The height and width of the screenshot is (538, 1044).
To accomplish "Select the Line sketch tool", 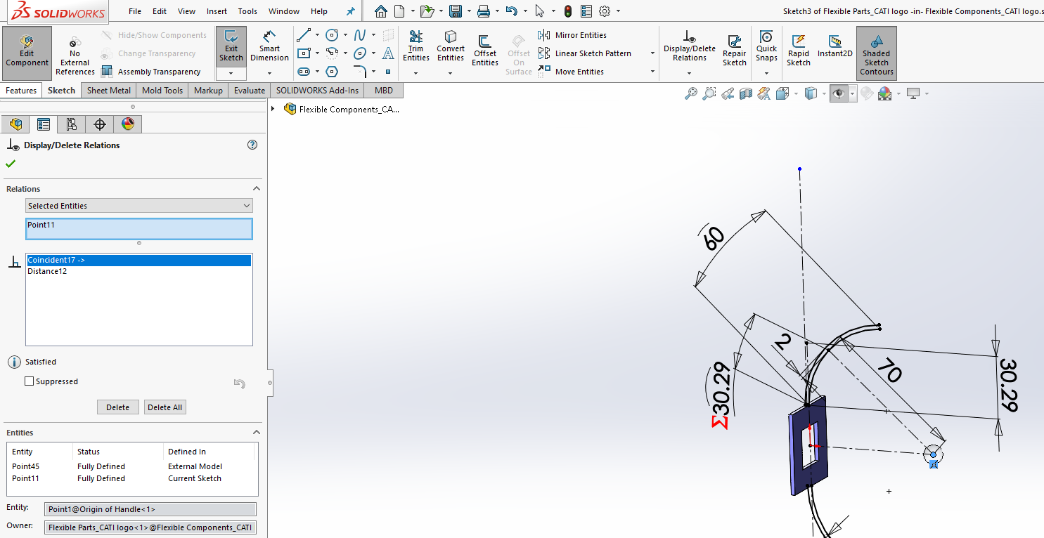I will point(304,35).
